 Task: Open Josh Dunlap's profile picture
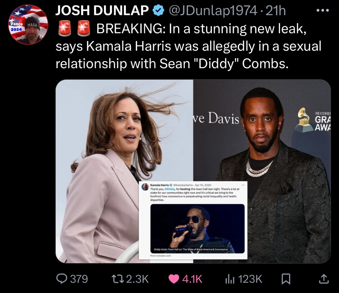click(28, 25)
